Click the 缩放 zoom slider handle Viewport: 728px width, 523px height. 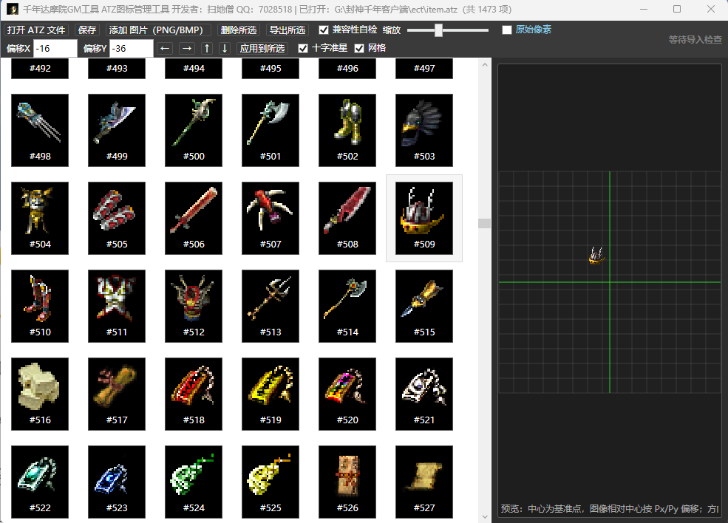438,30
